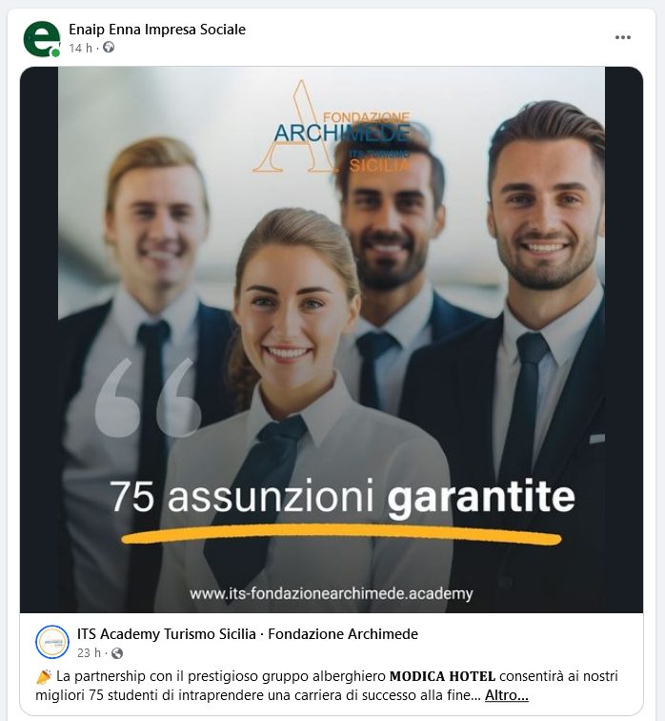Click the large quotation mark graphic
The height and width of the screenshot is (721, 665).
148,398
